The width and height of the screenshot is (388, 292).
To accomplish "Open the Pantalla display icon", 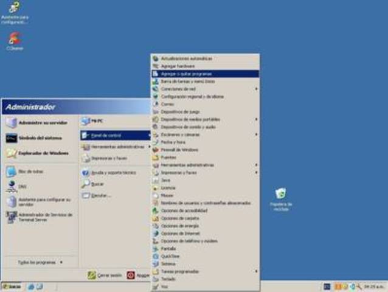I will [x=156, y=249].
